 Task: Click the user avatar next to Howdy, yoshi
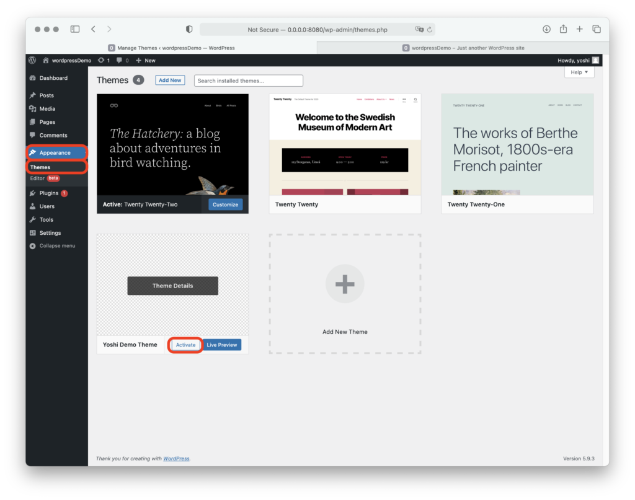tap(595, 60)
